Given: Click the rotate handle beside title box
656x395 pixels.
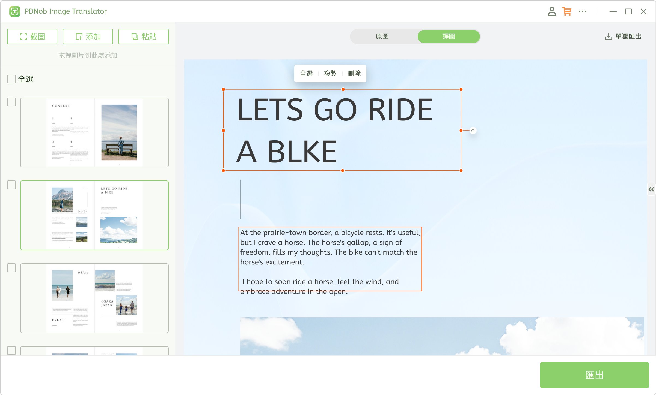Looking at the screenshot, I should click(473, 131).
